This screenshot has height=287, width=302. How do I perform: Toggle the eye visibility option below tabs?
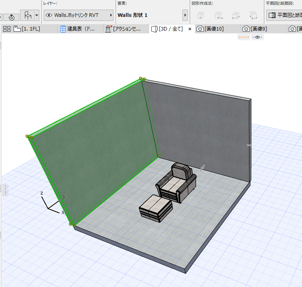click(257, 37)
